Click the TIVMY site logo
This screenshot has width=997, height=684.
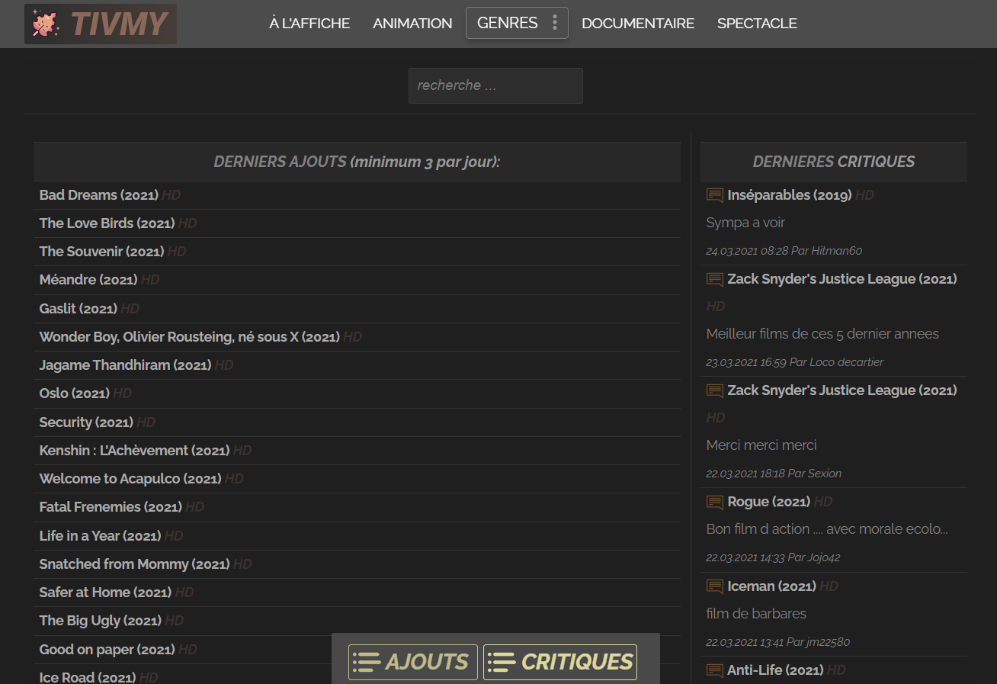tap(101, 24)
